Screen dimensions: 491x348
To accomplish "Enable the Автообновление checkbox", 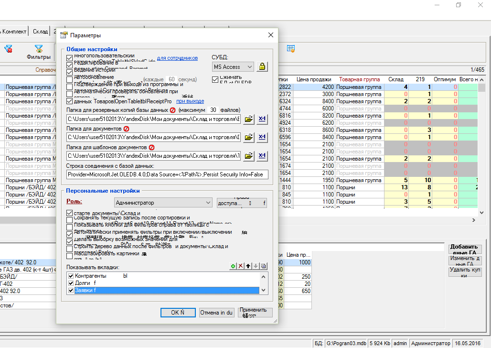I will [70, 79].
